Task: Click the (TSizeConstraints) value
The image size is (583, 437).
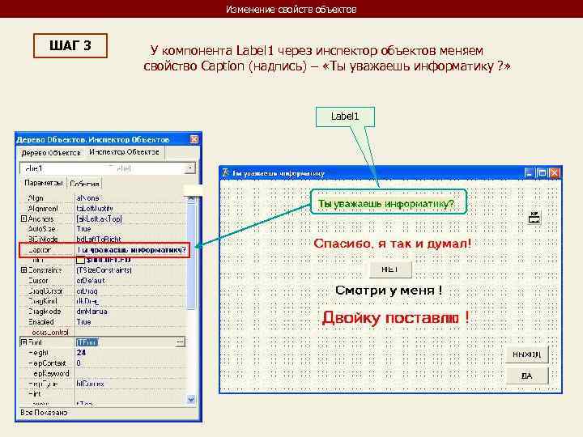Action: (104, 270)
